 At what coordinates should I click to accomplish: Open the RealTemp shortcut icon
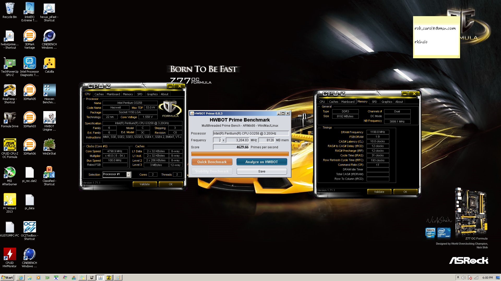10,94
